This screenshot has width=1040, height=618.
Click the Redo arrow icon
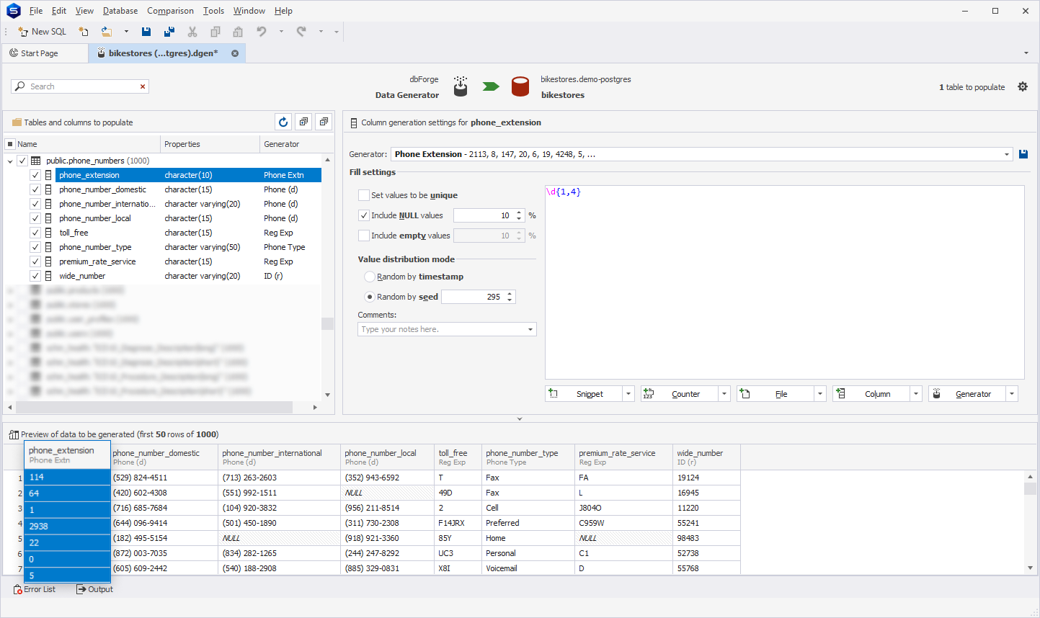tap(301, 32)
